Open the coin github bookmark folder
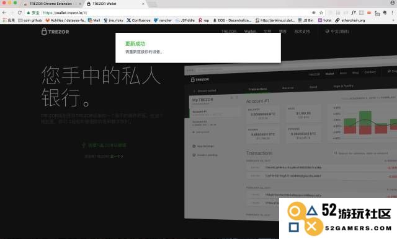 30,20
